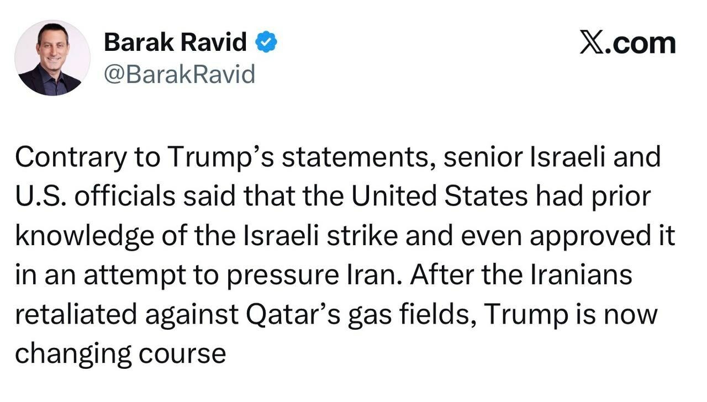Click the ".com" text in the watermark

pos(641,43)
